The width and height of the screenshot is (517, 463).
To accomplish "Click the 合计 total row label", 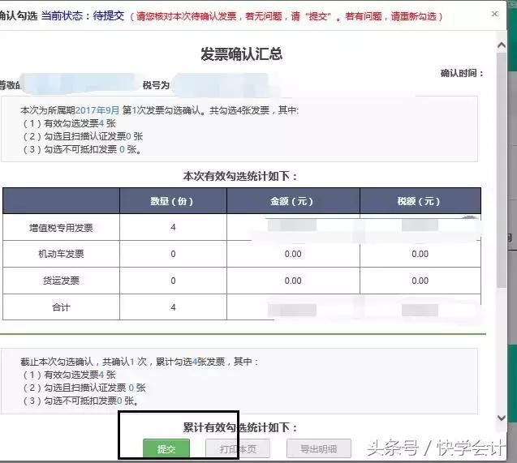I will tap(61, 307).
